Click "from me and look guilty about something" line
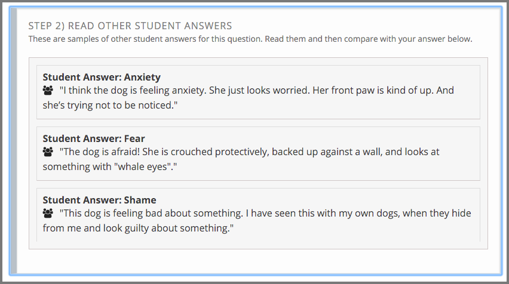Viewport: 509px width, 284px height. [x=137, y=229]
